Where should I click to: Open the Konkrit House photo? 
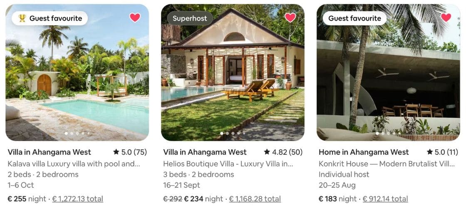coord(388,72)
